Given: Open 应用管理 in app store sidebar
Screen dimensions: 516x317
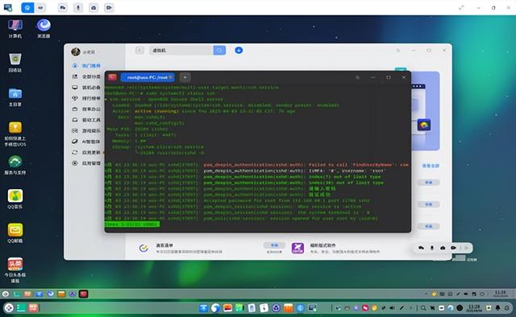Looking at the screenshot, I should point(87,163).
